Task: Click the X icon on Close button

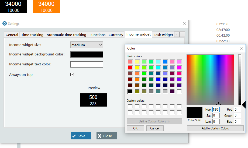Action: point(100,136)
